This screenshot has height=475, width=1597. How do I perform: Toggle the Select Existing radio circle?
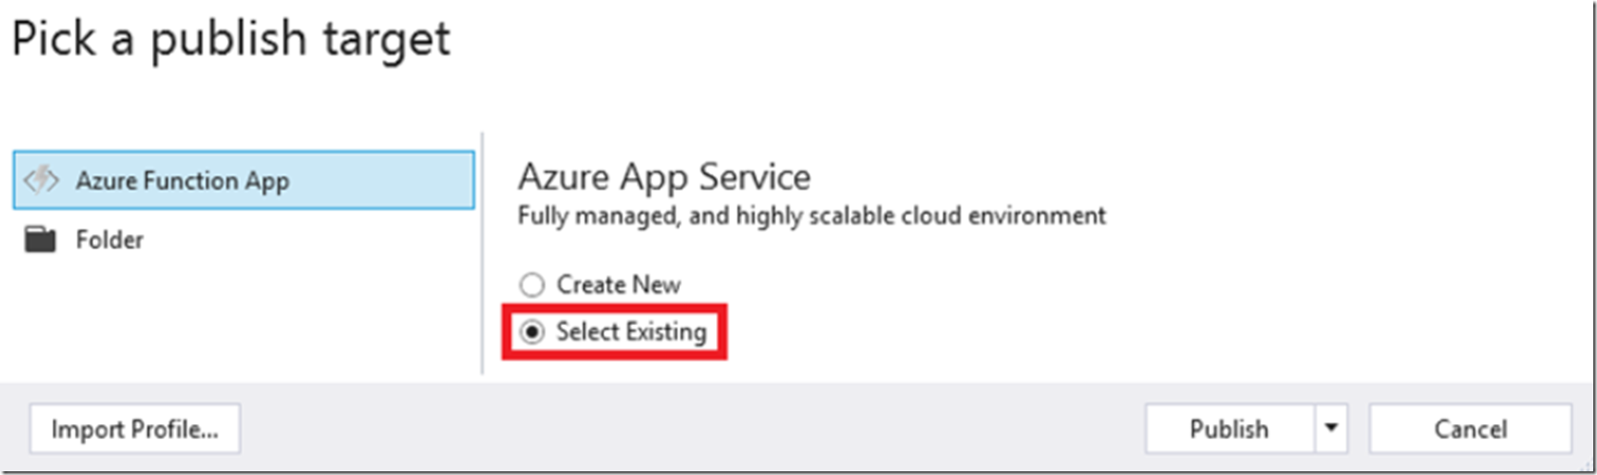click(532, 331)
